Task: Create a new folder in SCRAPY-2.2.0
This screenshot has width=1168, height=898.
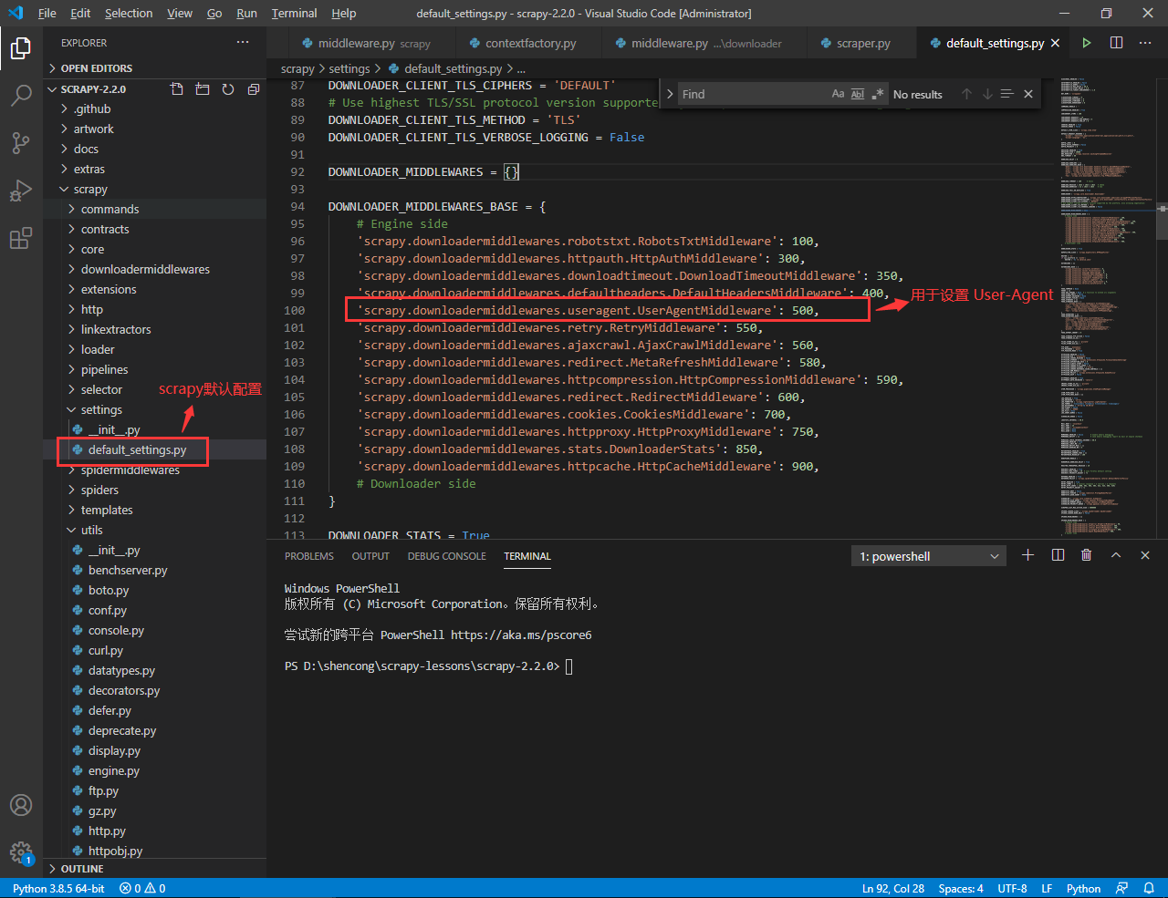Action: pos(203,89)
